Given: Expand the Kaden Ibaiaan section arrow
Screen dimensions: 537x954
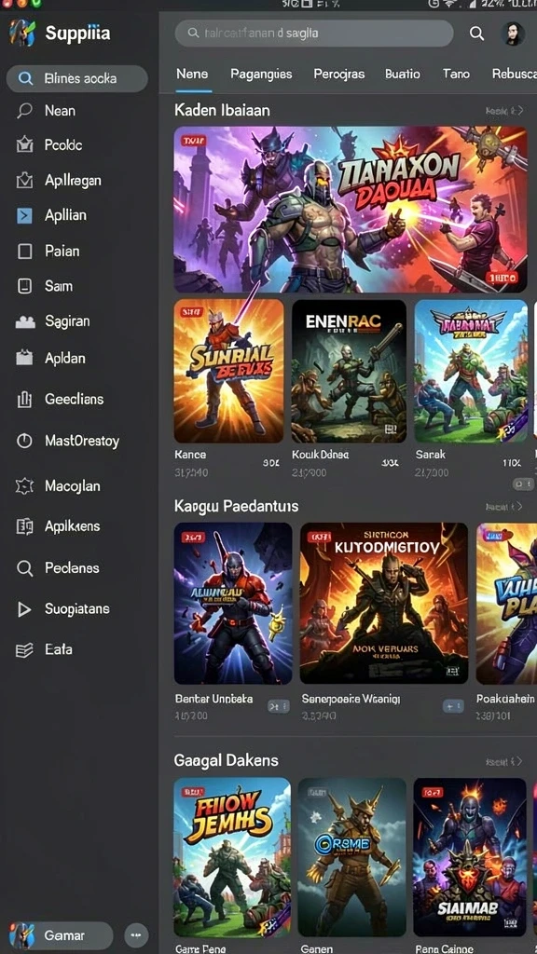Looking at the screenshot, I should 519,111.
